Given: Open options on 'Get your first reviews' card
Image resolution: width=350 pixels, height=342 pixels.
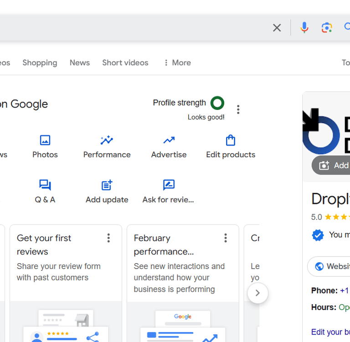Looking at the screenshot, I should pyautogui.click(x=108, y=238).
